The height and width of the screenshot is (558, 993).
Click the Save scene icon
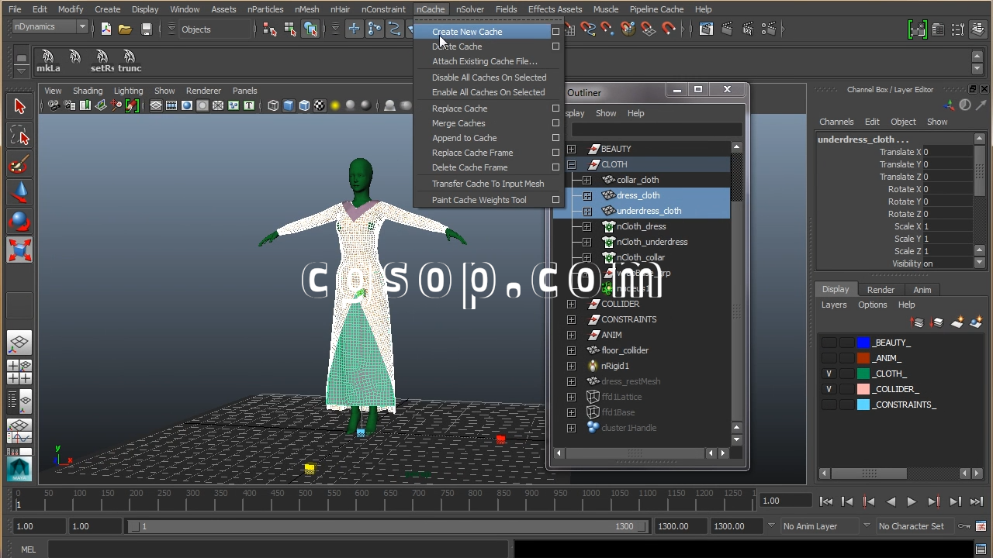(146, 29)
